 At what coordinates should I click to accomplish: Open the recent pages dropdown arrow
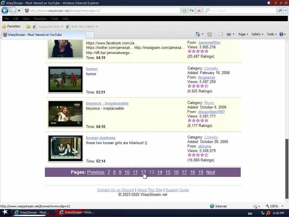click(x=19, y=11)
